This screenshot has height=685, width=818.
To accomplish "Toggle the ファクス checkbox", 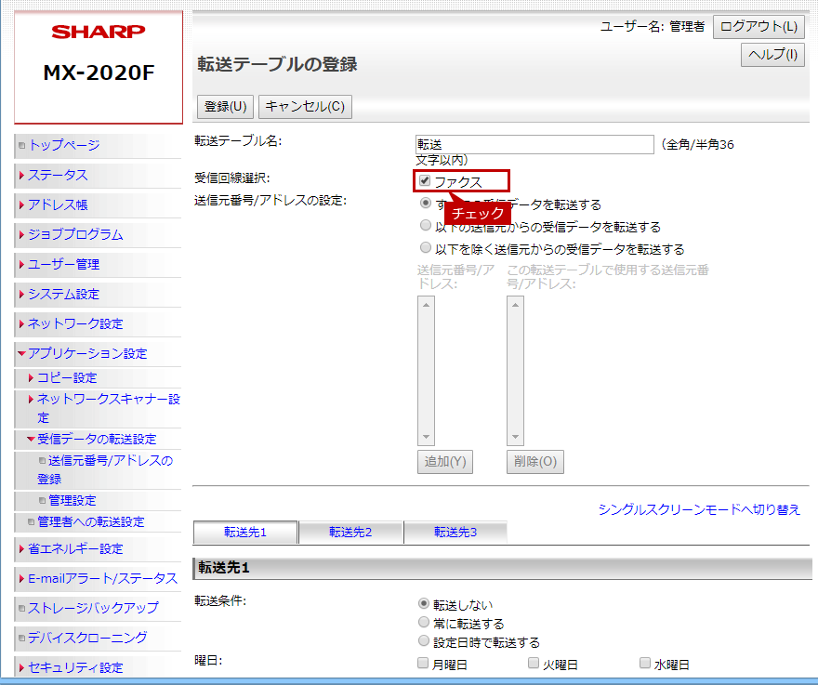I will pos(425,181).
